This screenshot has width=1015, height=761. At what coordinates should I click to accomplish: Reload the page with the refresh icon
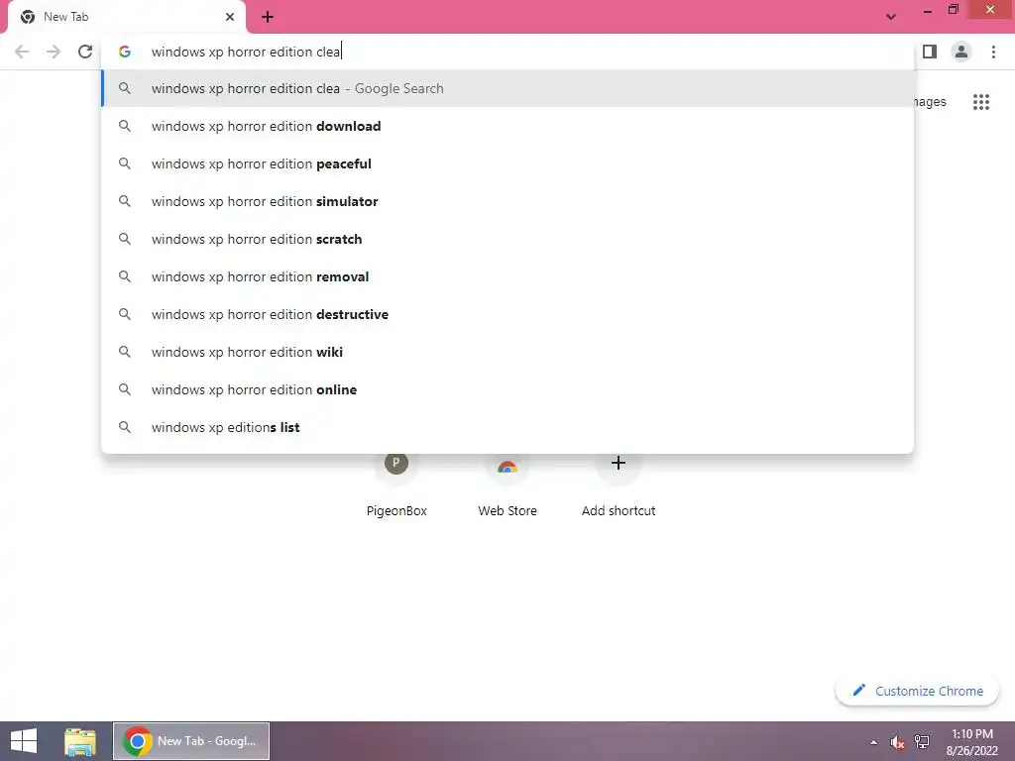pos(85,52)
